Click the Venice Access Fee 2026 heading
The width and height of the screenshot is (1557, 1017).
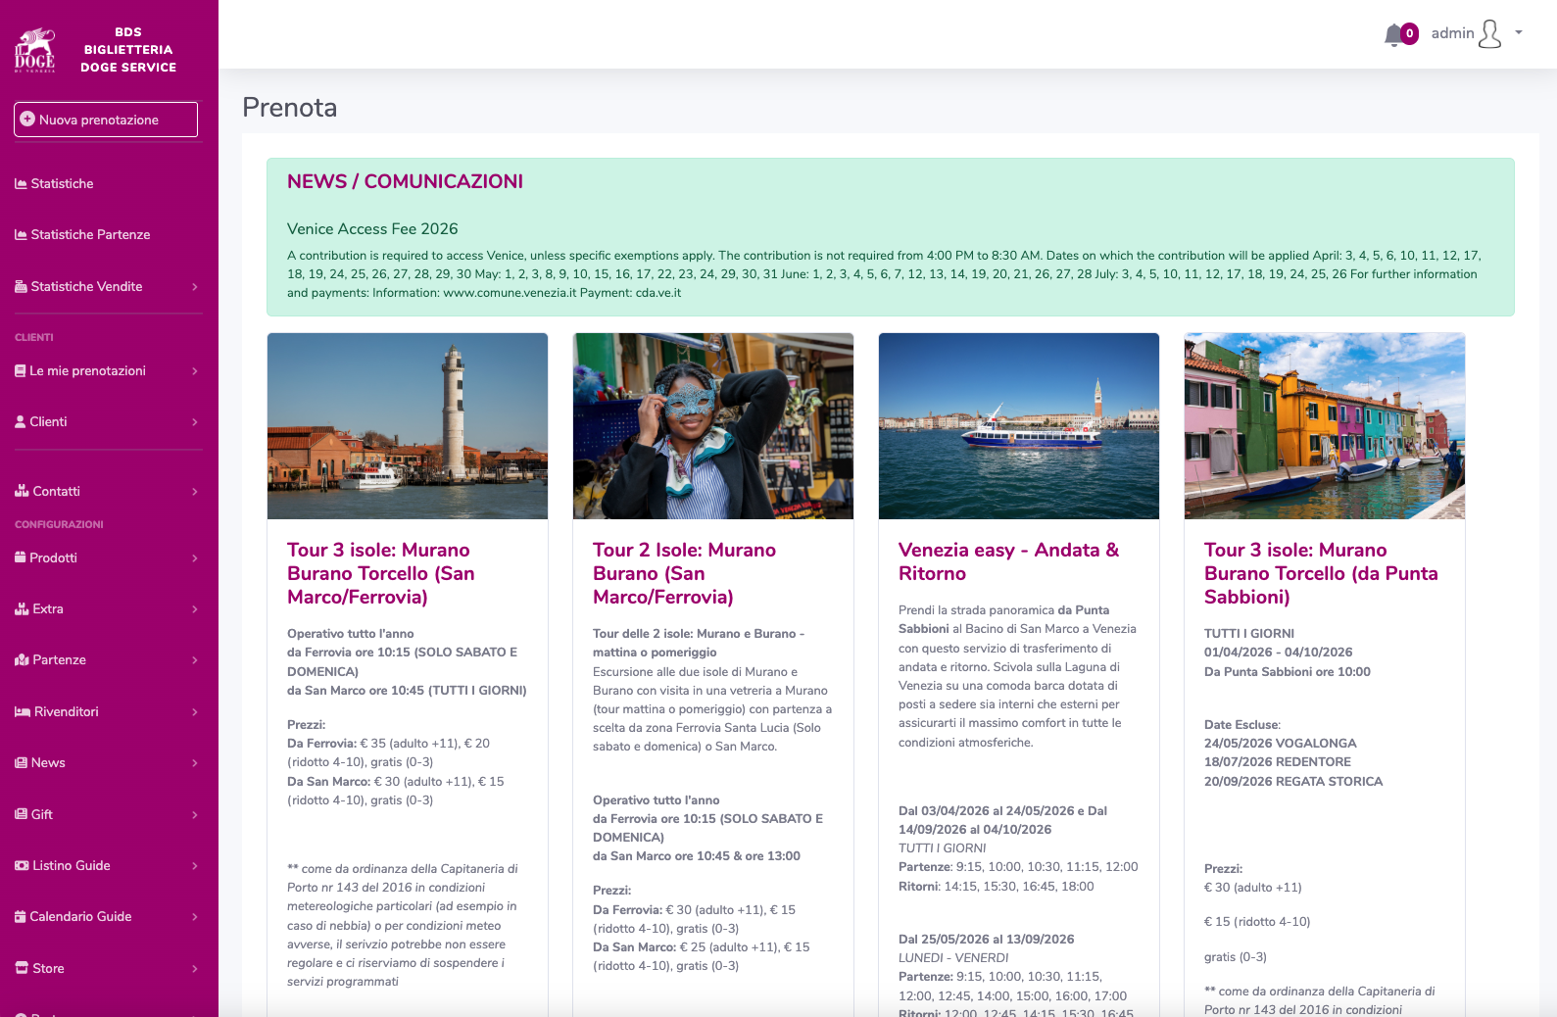(372, 228)
